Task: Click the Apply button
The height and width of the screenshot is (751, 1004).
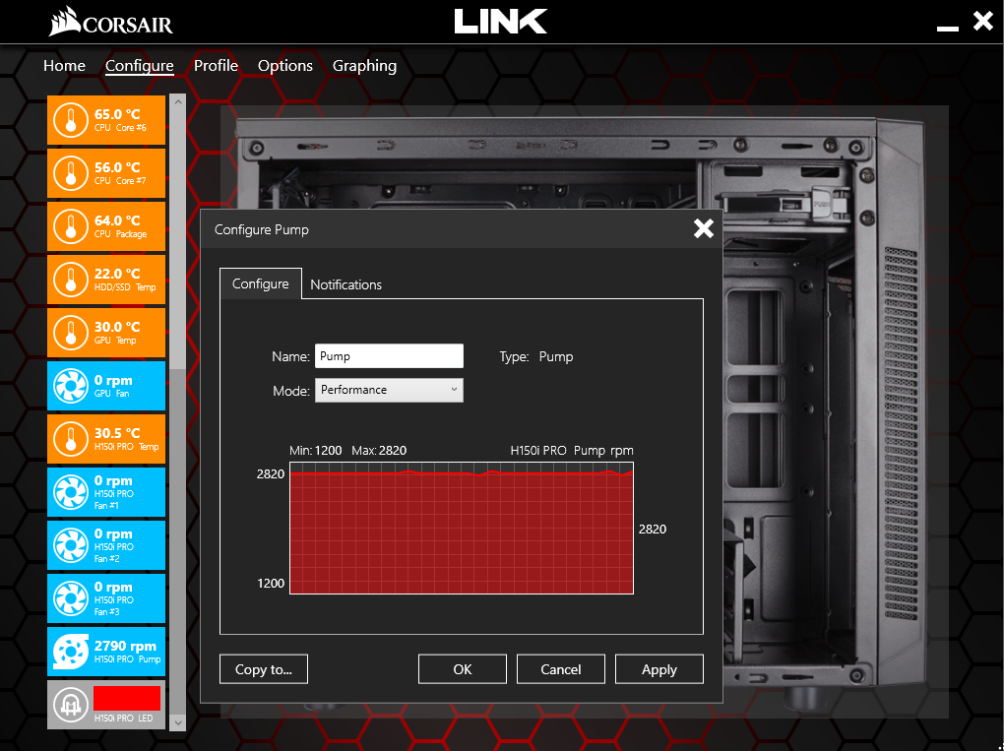Action: tap(659, 669)
